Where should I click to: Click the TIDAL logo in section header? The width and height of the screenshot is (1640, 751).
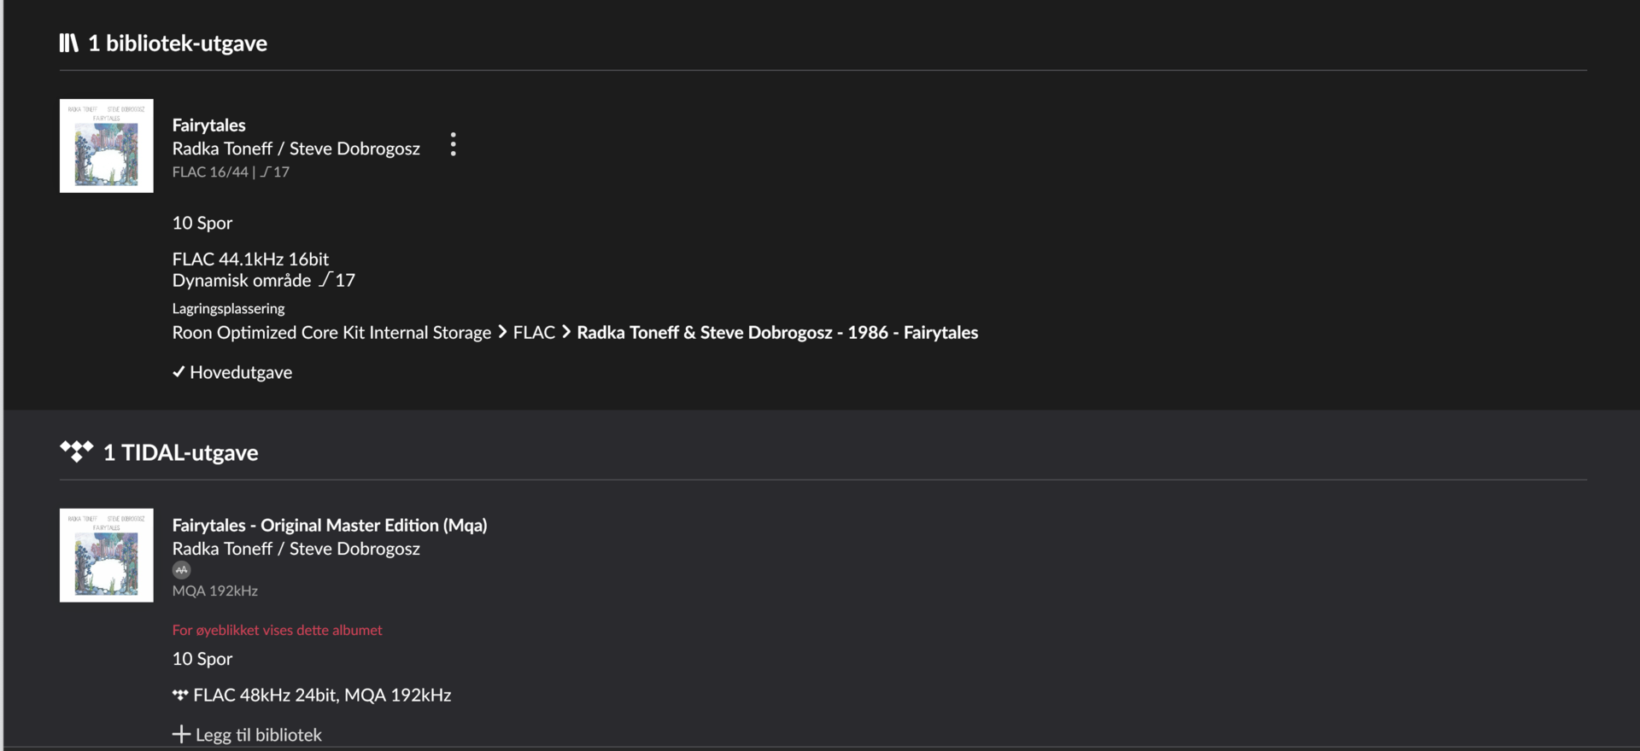(76, 451)
